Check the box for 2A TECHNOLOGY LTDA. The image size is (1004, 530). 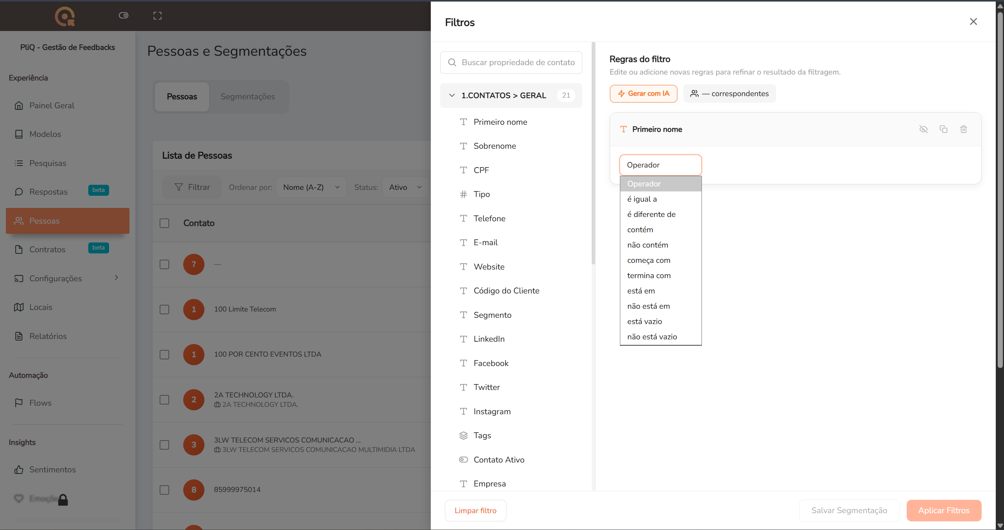pos(164,400)
